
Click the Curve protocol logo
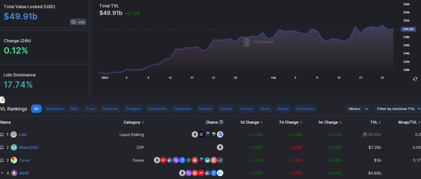point(14,160)
